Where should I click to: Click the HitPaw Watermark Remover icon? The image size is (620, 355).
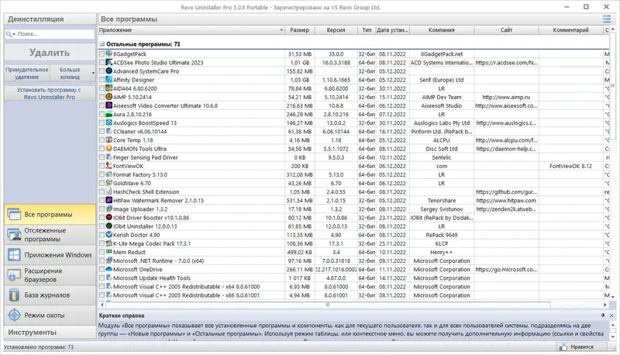[109, 201]
